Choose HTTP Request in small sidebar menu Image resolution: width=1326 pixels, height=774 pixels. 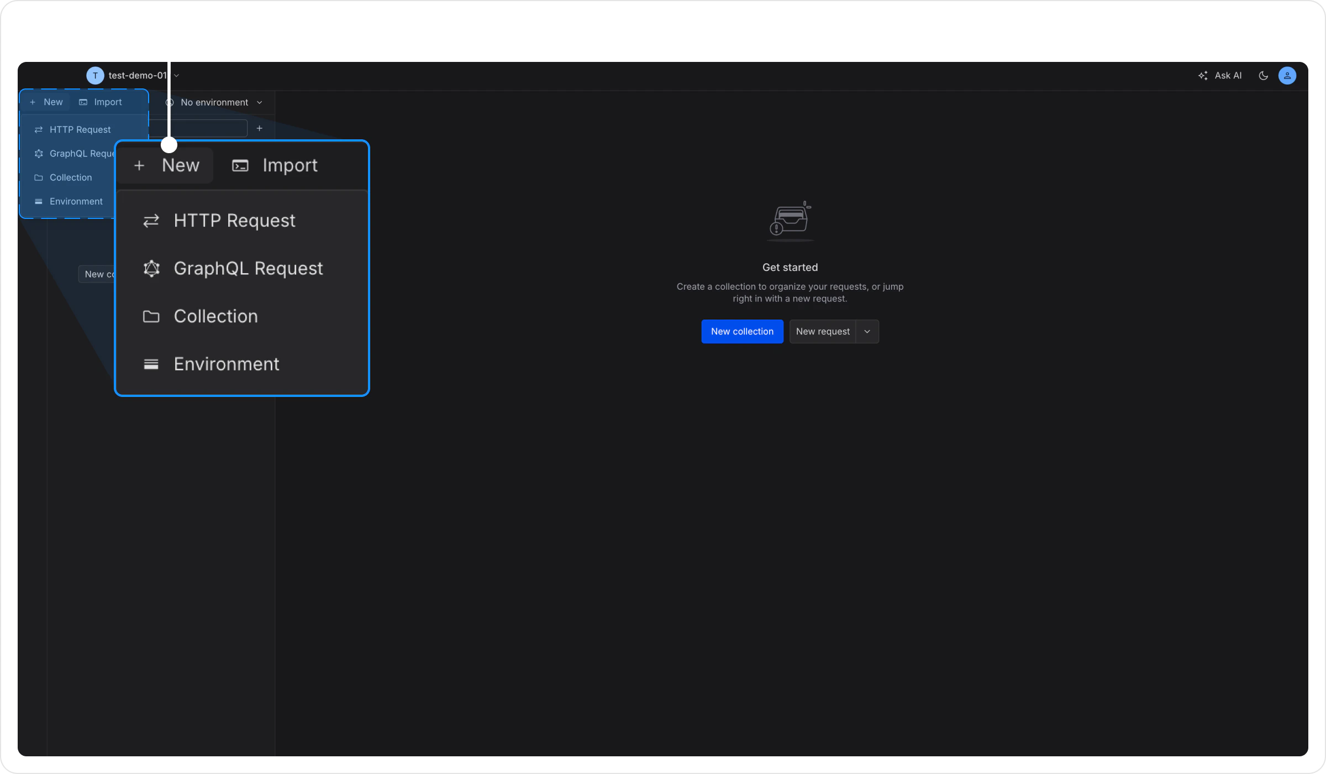click(x=80, y=130)
